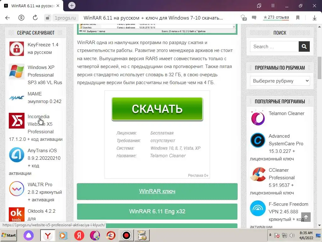Open the red Я Yandex taskbar icon
Screen dimensions: 322x242
pos(79,235)
